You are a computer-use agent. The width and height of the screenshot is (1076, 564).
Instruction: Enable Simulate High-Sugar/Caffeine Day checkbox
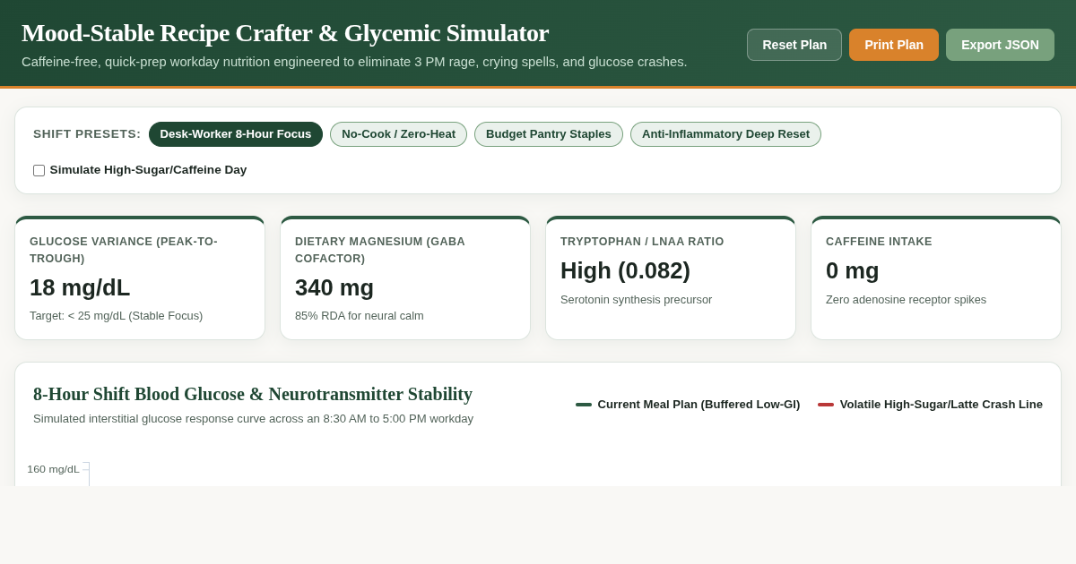pyautogui.click(x=39, y=170)
